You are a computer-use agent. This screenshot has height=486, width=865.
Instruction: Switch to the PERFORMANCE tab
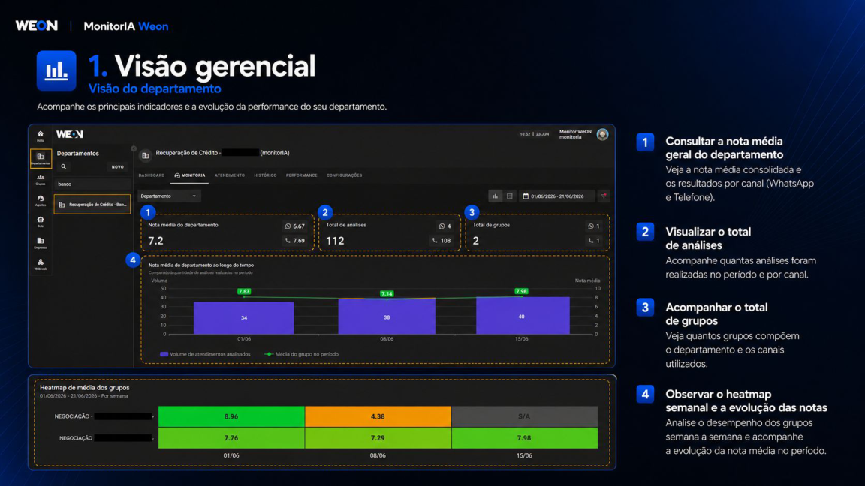301,175
